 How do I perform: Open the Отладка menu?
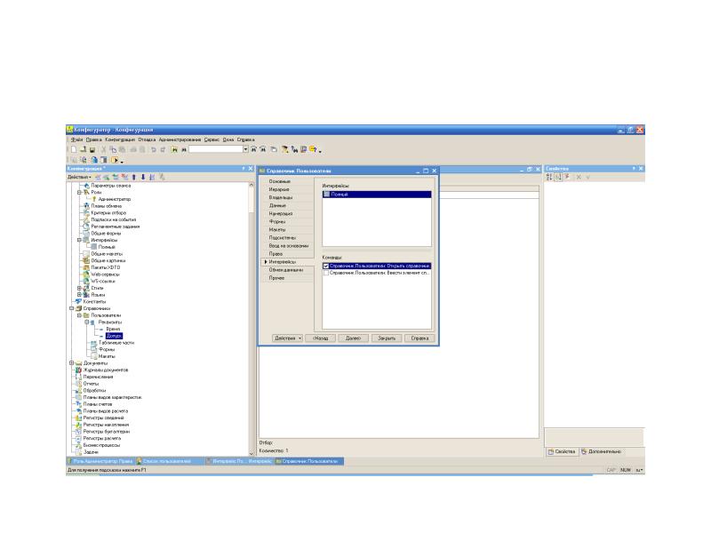pos(147,139)
